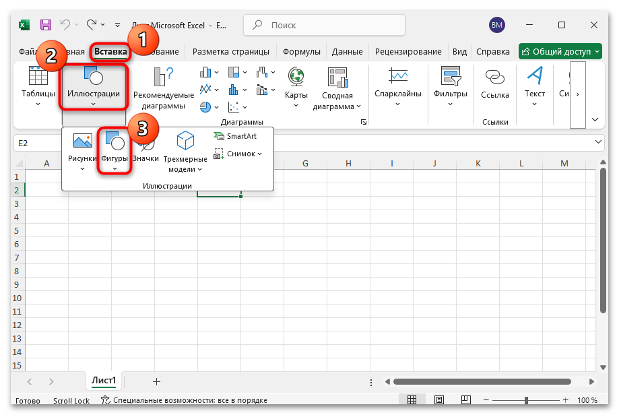Open the Диаграммы dialog launcher
This screenshot has width=619, height=415.
pos(363,121)
